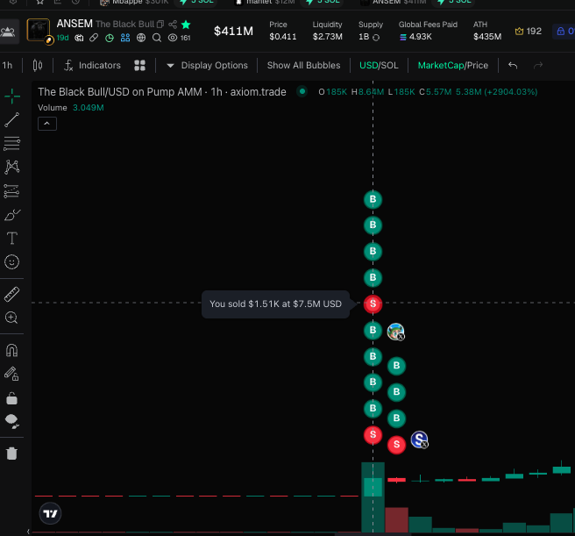Viewport: 575px width, 536px height.
Task: Click the $411M market cap value
Action: pyautogui.click(x=233, y=32)
